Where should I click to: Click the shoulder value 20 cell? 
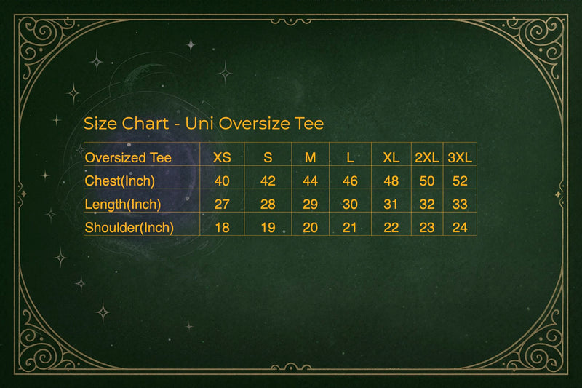[311, 228]
